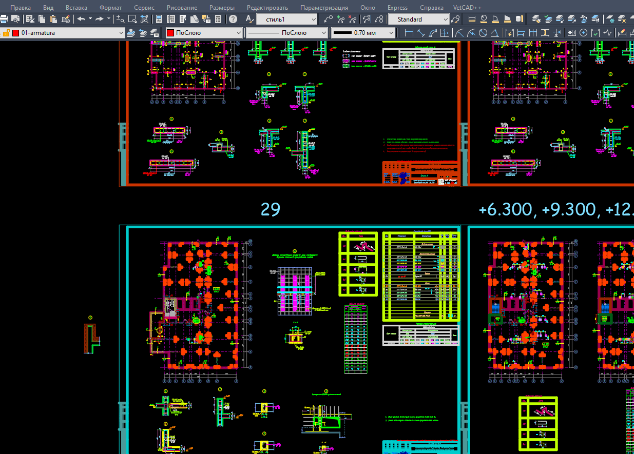Select the Diameter Dimension tool
Image resolution: width=634 pixels, height=454 pixels.
coord(483,33)
